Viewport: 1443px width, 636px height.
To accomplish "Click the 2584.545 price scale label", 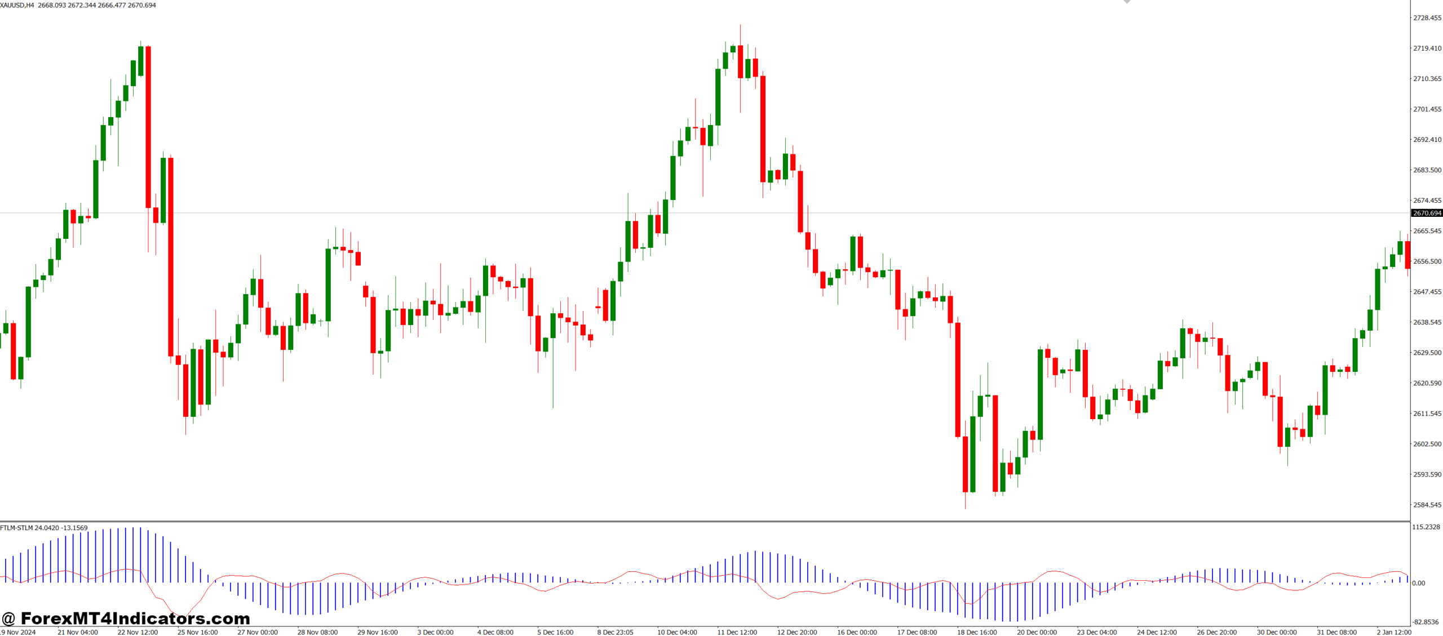I will 1427,505.
